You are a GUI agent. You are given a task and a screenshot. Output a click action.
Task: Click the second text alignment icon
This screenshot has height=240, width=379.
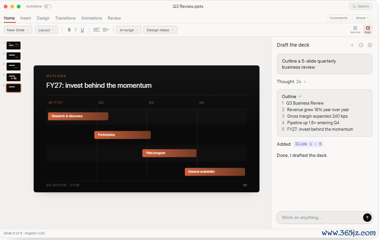pos(106,30)
